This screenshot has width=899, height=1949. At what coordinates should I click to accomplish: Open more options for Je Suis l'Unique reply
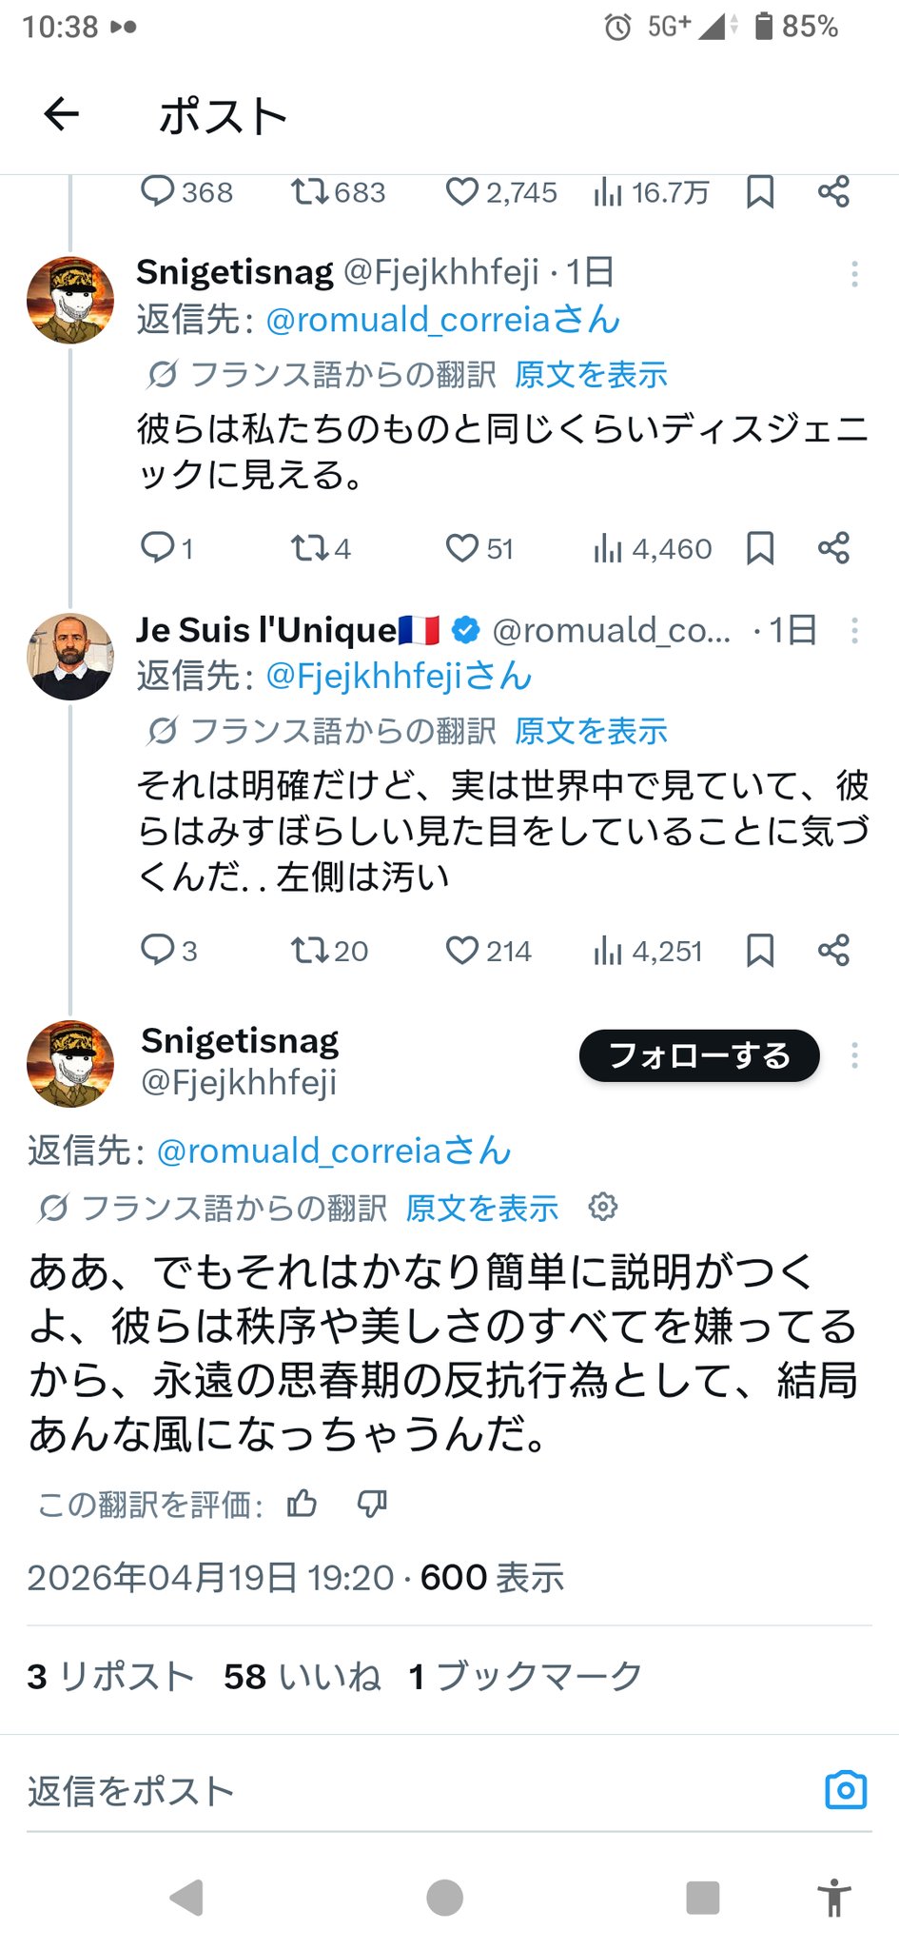coord(854,630)
